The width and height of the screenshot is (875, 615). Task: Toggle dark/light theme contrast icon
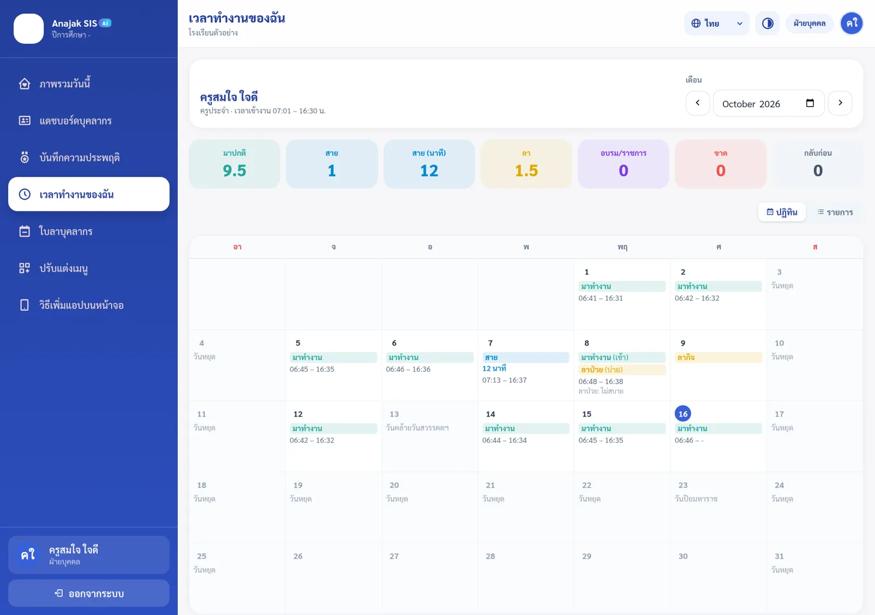767,24
